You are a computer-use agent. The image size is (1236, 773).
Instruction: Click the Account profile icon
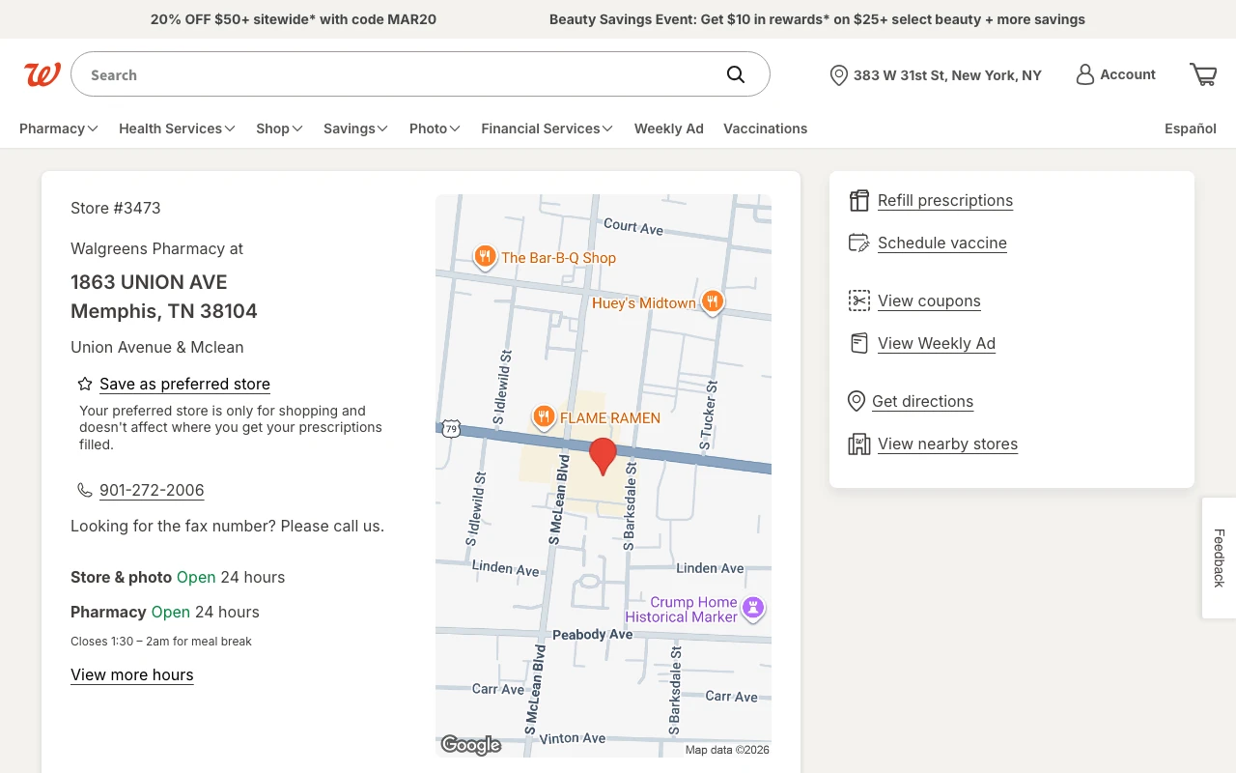coord(1085,74)
